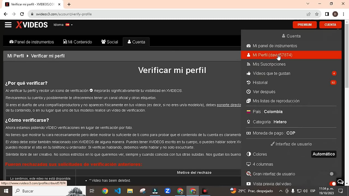Switch to Social tab
Image resolution: width=349 pixels, height=196 pixels.
point(110,42)
